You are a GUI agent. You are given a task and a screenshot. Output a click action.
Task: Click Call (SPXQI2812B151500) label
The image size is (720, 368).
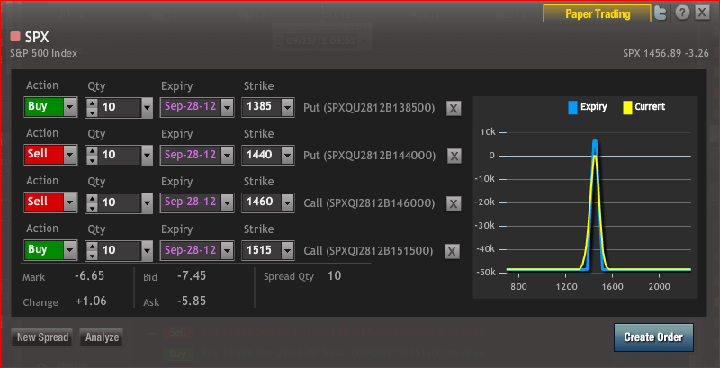tap(368, 251)
